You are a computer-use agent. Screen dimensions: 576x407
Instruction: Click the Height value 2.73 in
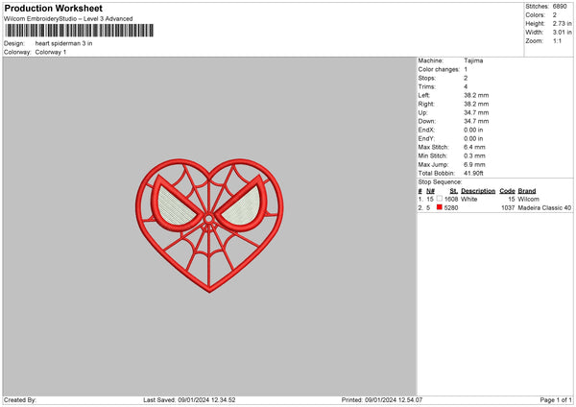click(563, 23)
